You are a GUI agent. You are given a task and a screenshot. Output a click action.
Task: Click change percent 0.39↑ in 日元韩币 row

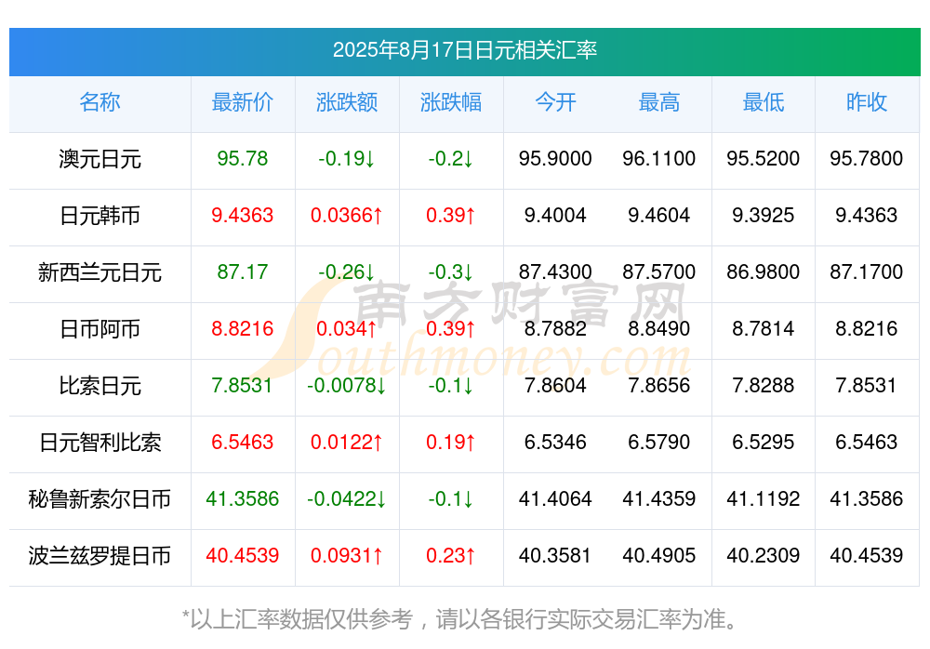point(451,216)
